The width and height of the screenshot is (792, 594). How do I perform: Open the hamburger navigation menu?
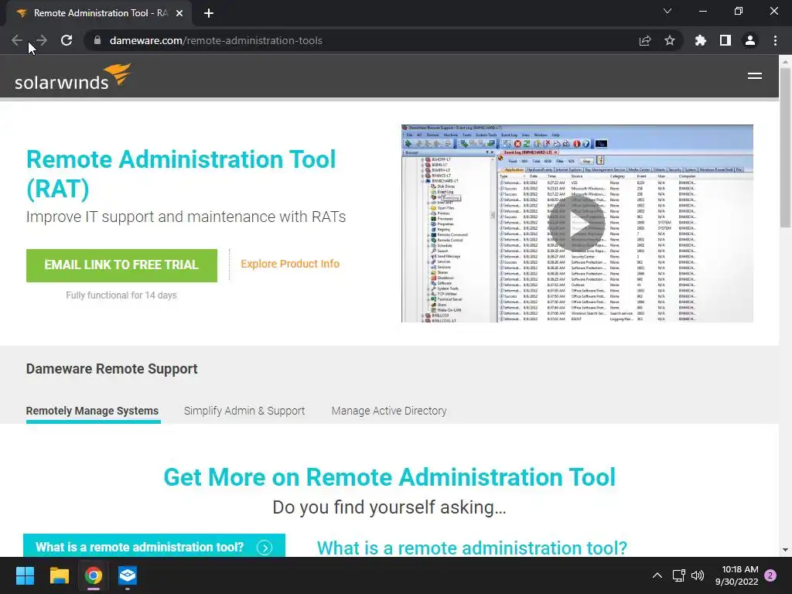(x=755, y=76)
